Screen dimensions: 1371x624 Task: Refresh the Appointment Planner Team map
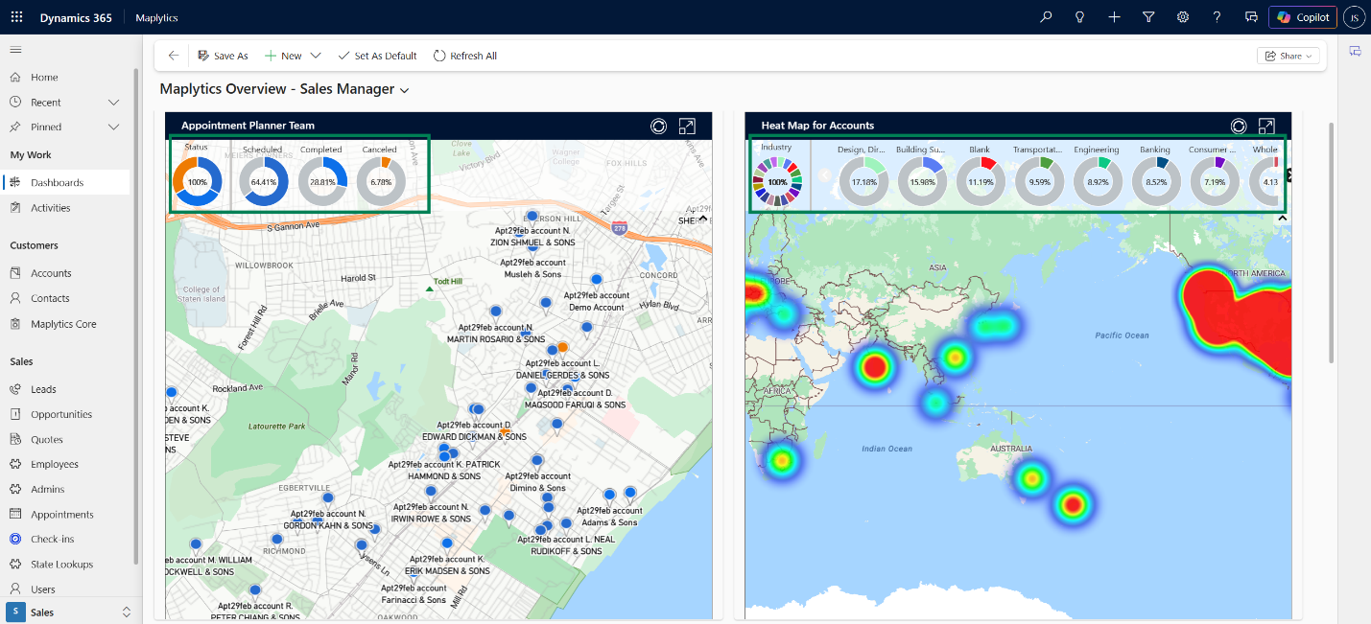tap(658, 126)
